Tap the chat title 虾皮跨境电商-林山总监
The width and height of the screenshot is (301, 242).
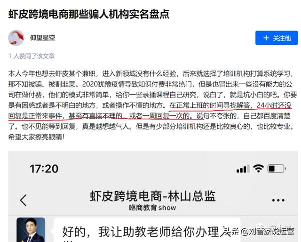[153, 196]
